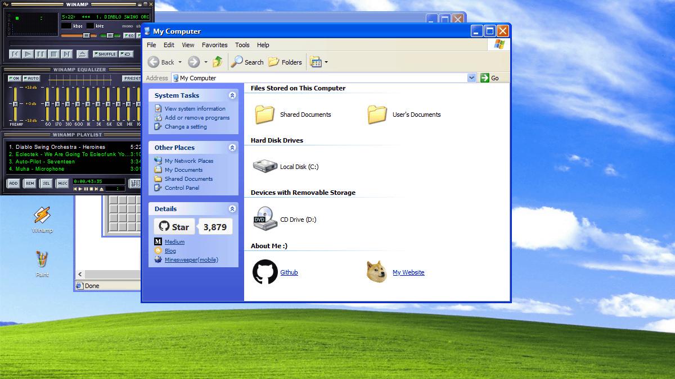Viewport: 675px width, 379px height.
Task: Click the Search toolbar button
Action: [247, 62]
